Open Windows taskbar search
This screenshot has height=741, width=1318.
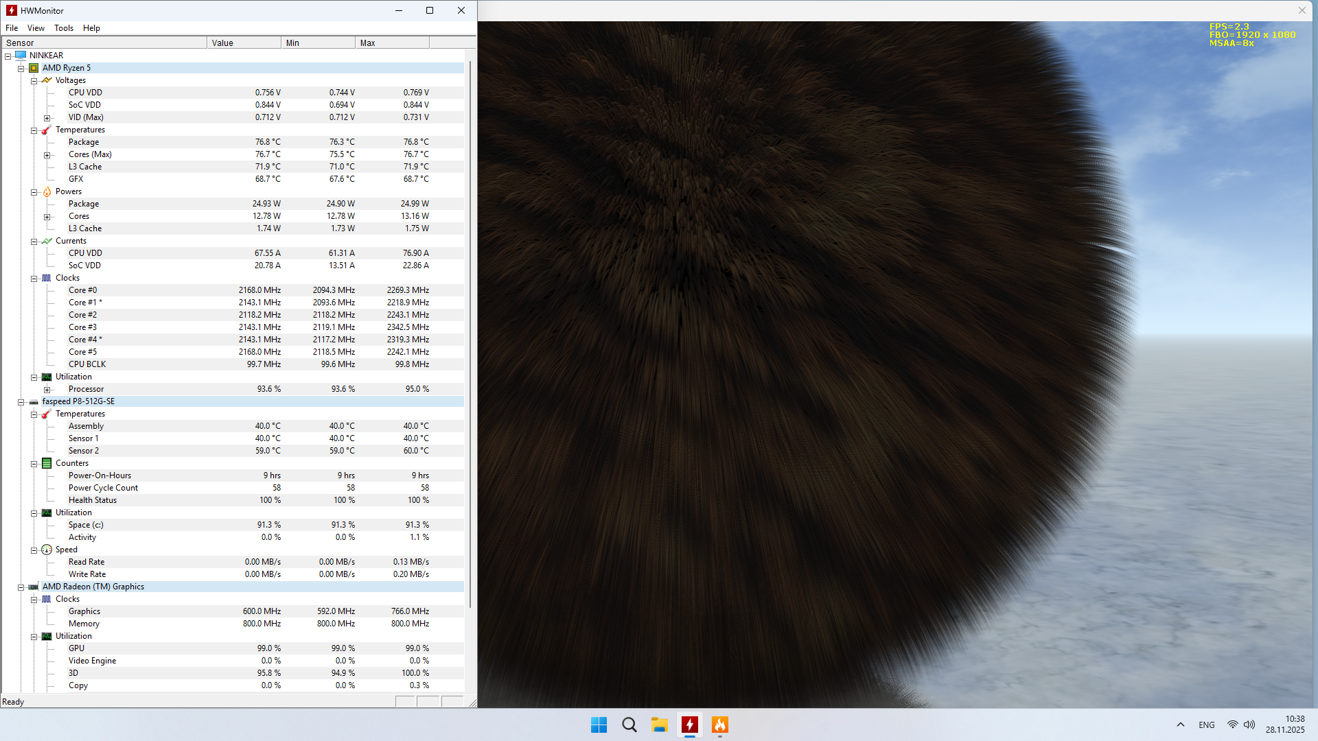point(629,725)
